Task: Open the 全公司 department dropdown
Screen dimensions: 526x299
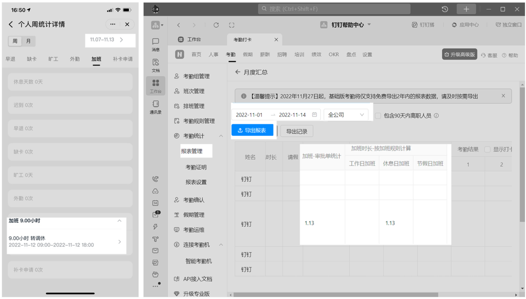Action: point(346,115)
